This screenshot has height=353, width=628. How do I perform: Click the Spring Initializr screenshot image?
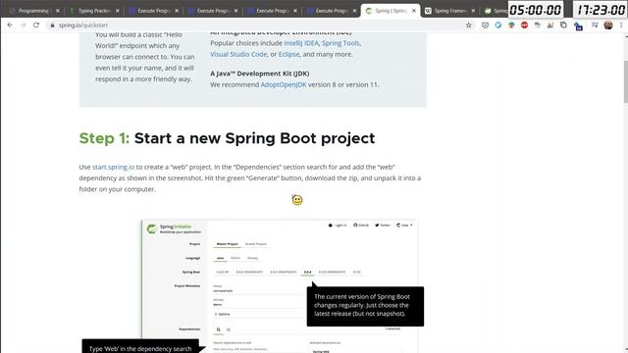281,285
